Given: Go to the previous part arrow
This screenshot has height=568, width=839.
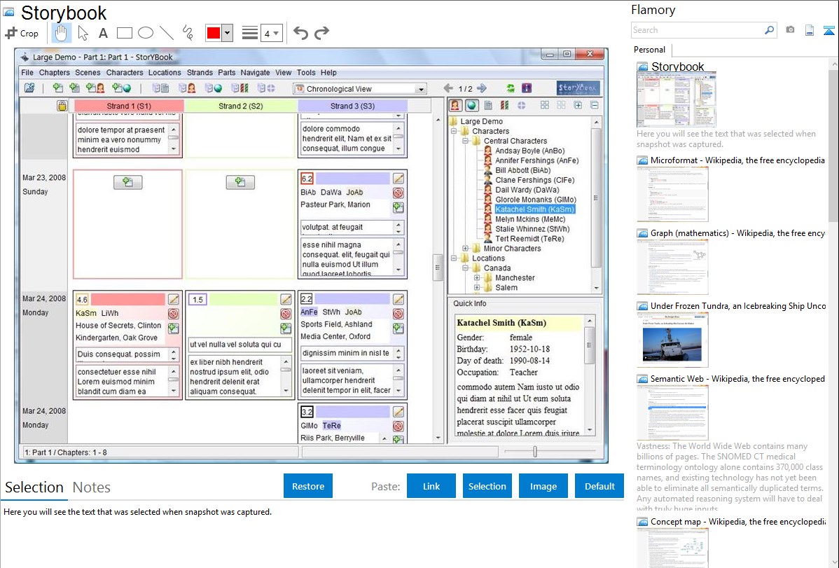Looking at the screenshot, I should coord(448,88).
